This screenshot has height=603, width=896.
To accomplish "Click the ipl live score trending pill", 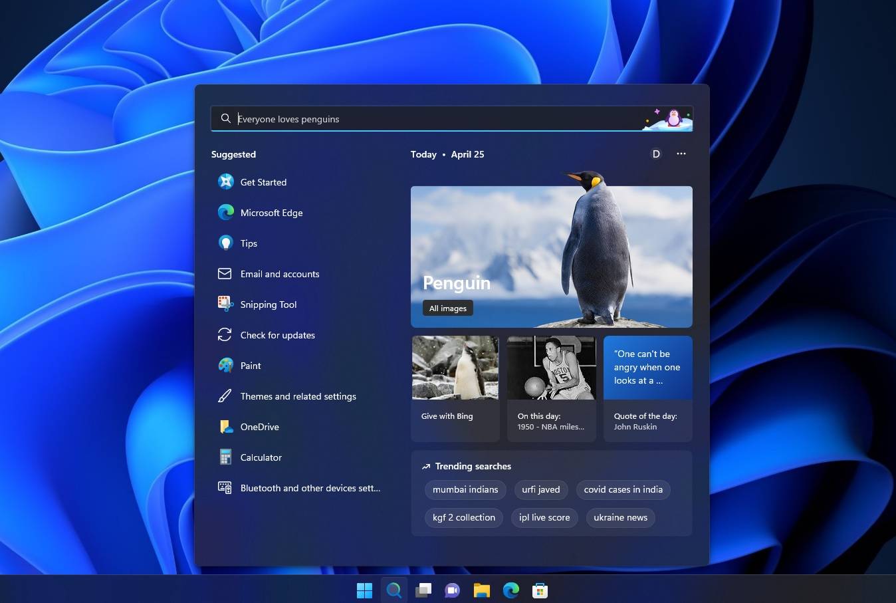I will point(544,517).
